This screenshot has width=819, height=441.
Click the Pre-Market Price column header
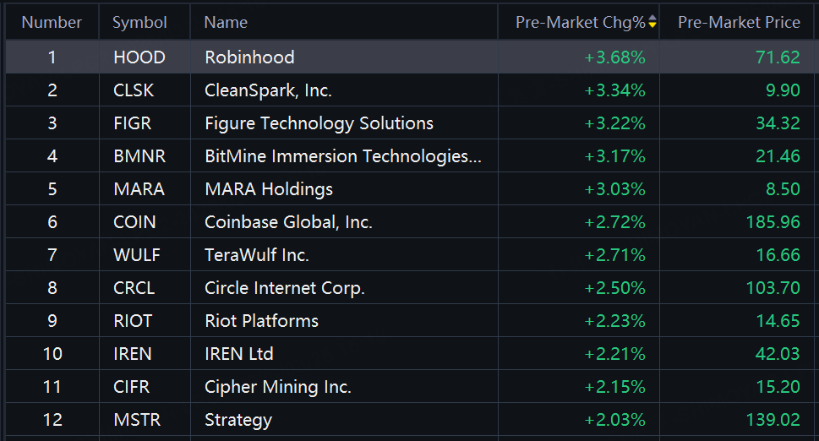tap(739, 23)
